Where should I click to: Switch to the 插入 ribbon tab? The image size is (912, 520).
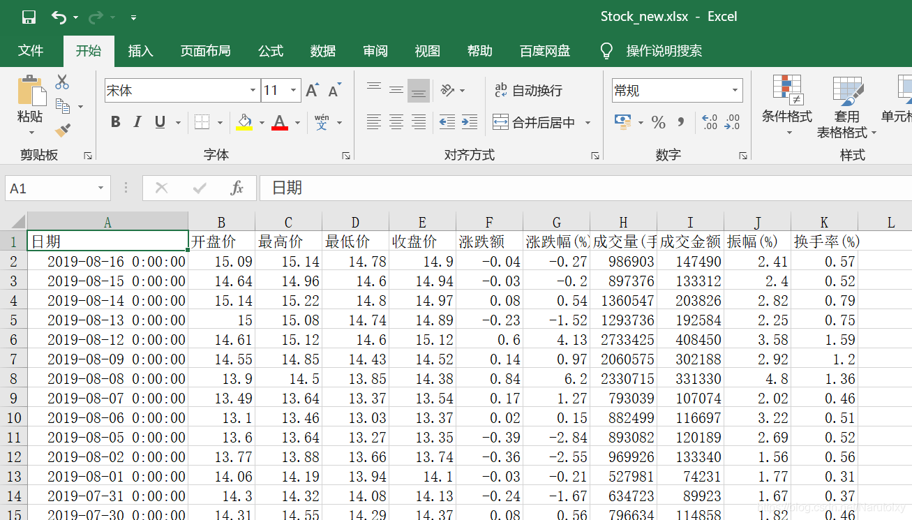click(140, 51)
